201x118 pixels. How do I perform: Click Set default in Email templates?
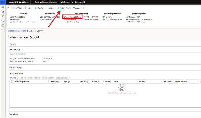point(48,78)
